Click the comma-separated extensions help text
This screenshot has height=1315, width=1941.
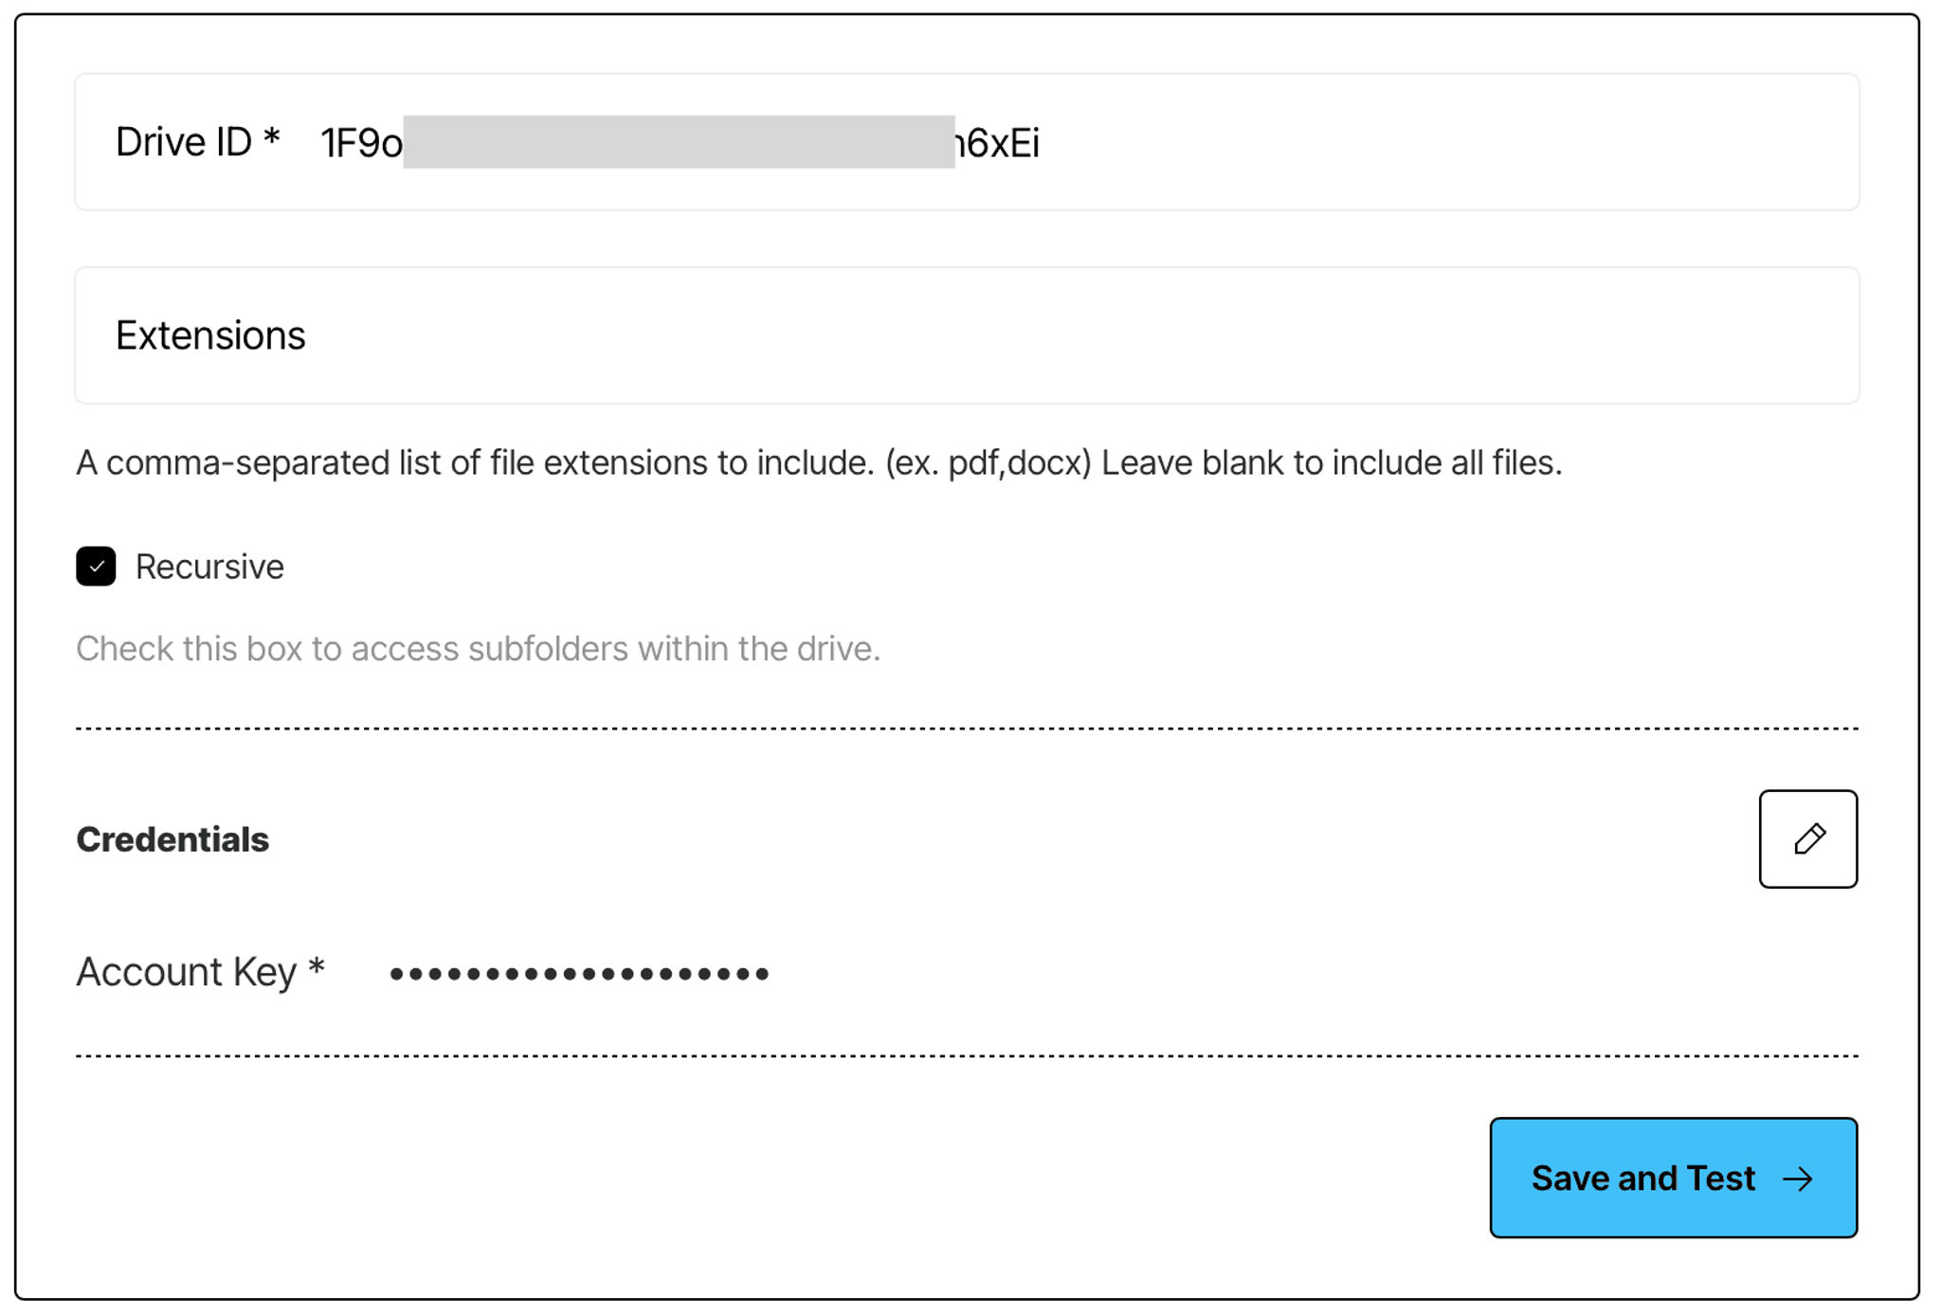point(819,463)
